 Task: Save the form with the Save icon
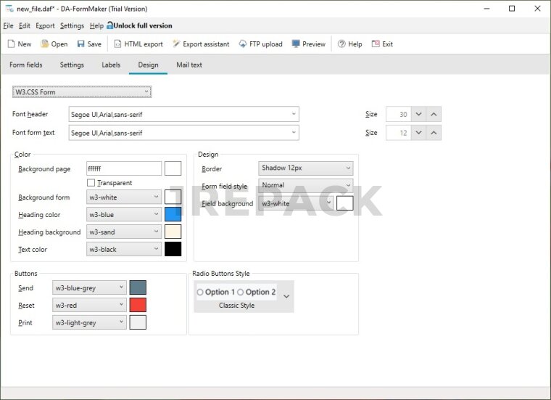[x=80, y=44]
